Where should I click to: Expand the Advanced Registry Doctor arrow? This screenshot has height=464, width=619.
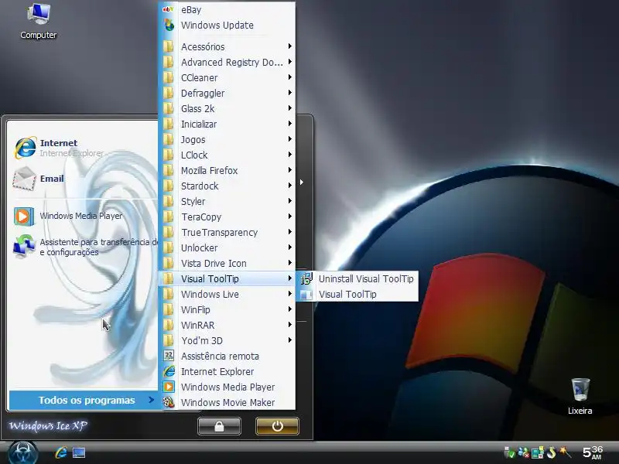[289, 62]
